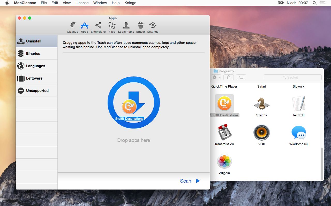The height and width of the screenshot is (206, 331).
Task: Close the MacCleanse window
Action: point(19,18)
